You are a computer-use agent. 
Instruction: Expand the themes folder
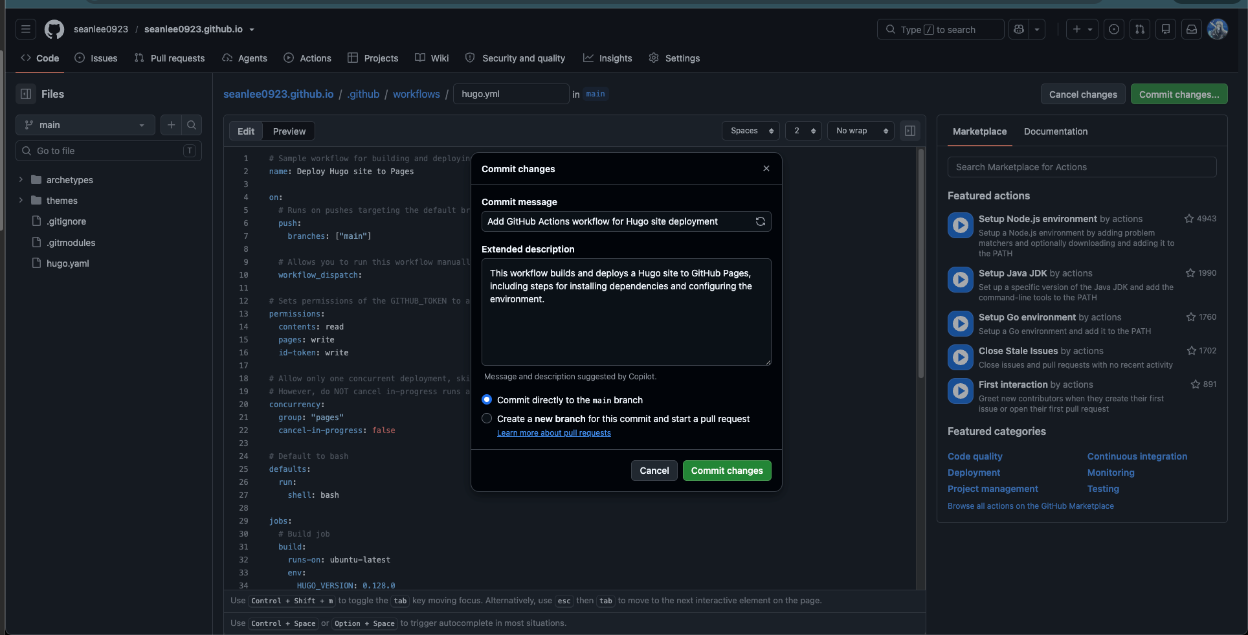tap(21, 201)
